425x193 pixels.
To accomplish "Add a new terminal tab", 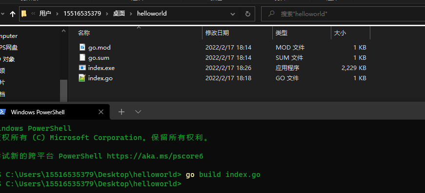I will pyautogui.click(x=121, y=112).
